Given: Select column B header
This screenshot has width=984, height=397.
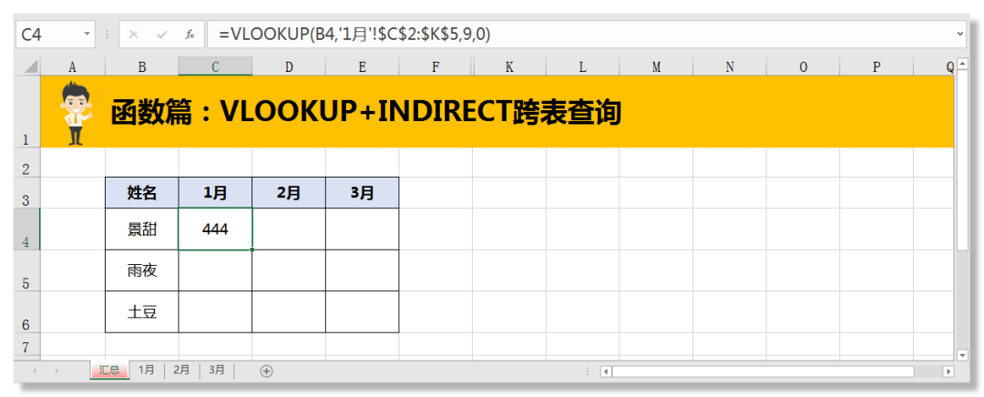Looking at the screenshot, I should click(x=142, y=67).
